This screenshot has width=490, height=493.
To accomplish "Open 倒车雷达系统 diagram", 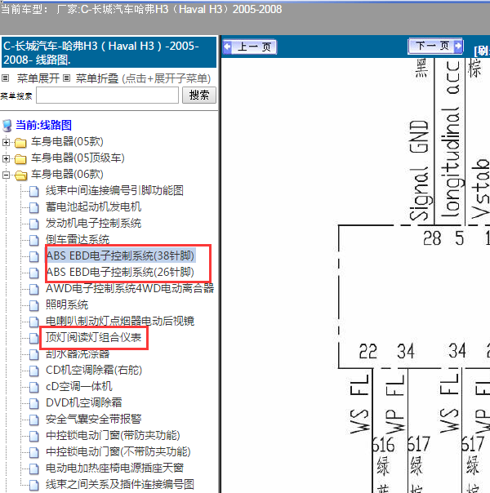I will coord(78,239).
